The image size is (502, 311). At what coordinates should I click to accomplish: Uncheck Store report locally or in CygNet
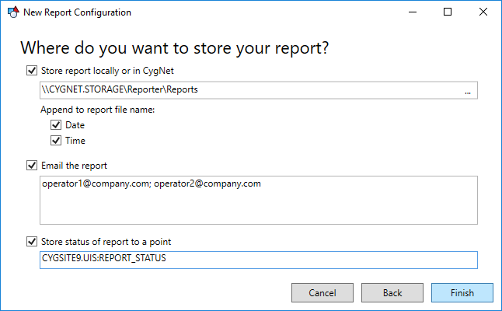(x=32, y=71)
